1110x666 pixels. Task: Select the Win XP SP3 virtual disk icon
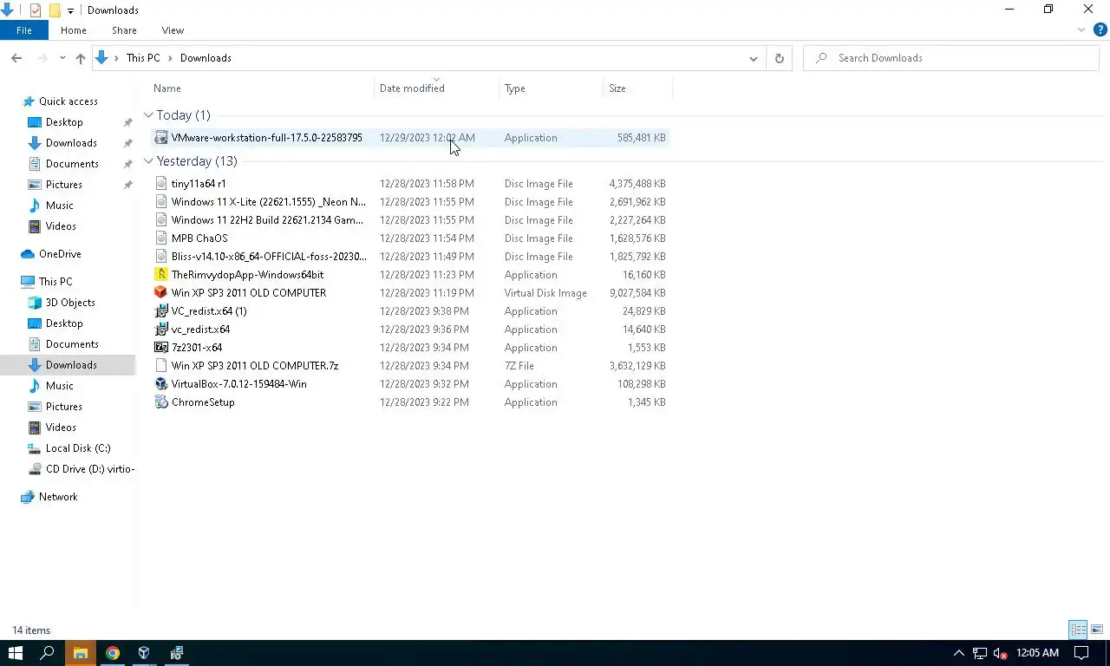(x=161, y=293)
